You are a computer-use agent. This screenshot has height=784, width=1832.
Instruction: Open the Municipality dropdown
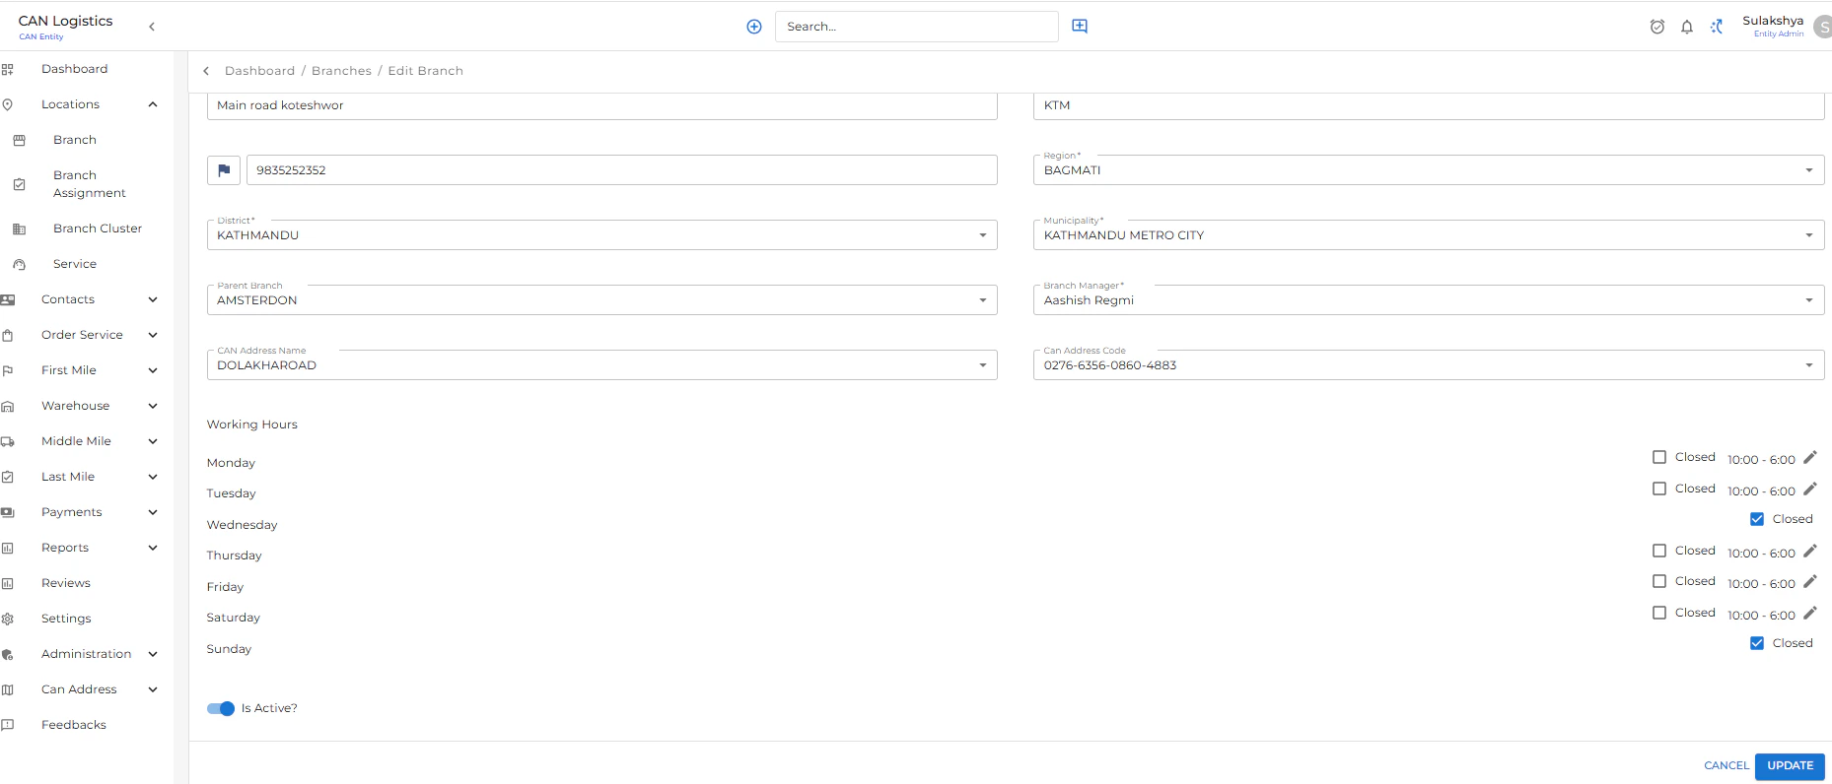click(1429, 234)
